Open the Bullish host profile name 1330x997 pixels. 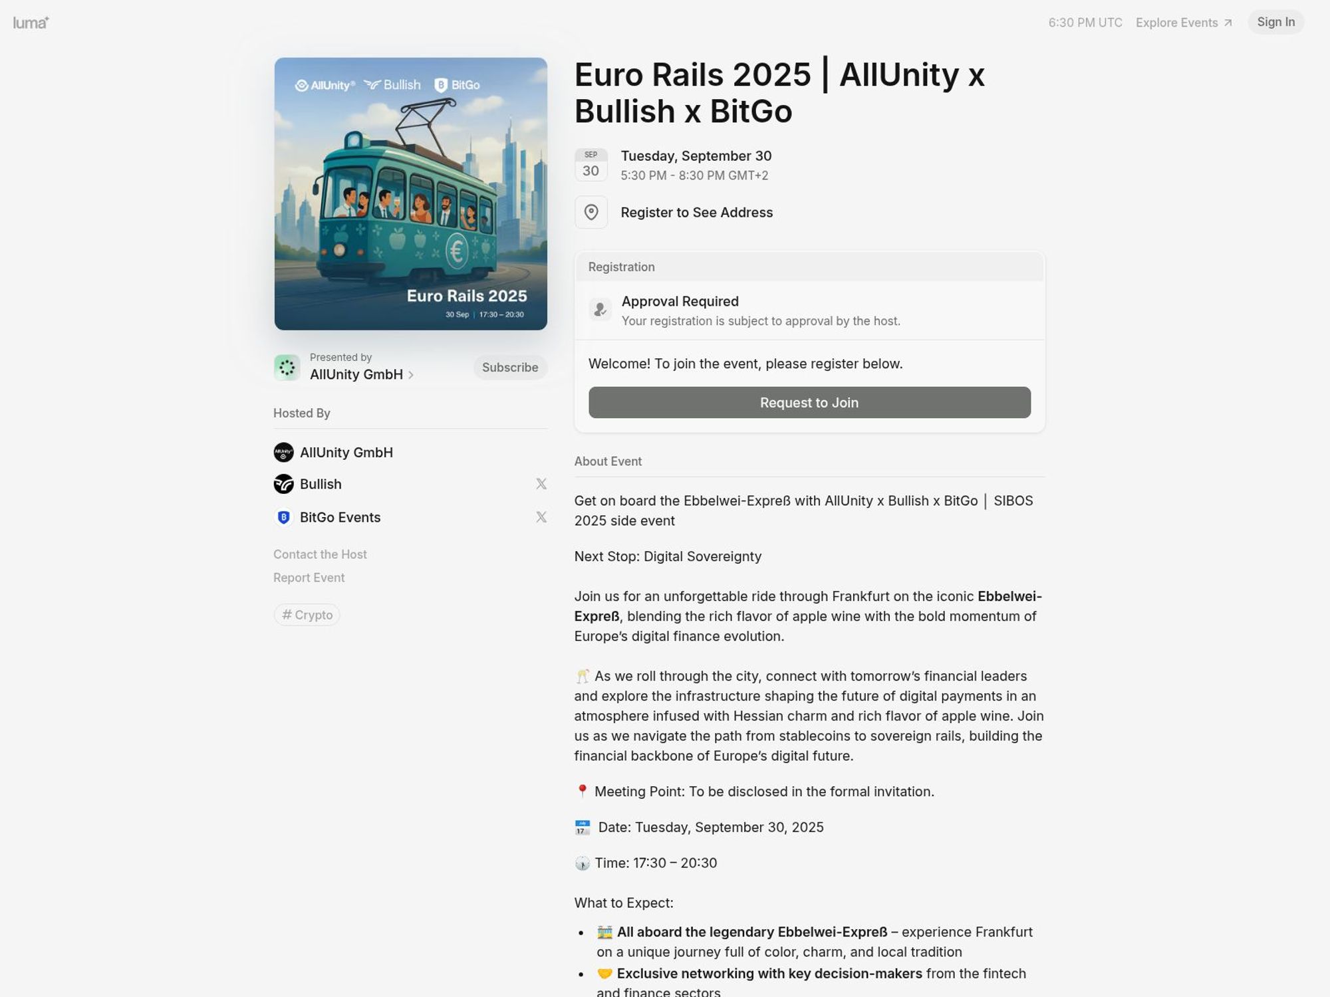point(321,484)
